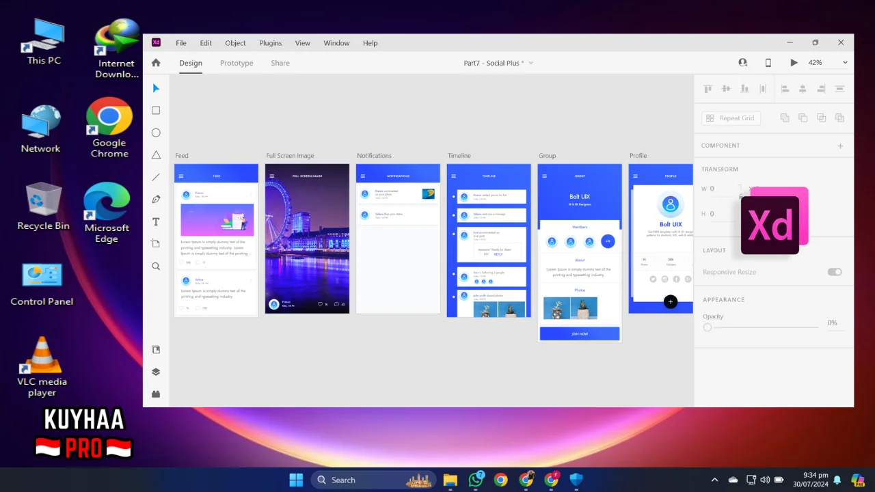The height and width of the screenshot is (492, 875).
Task: Select the Pen tool
Action: tap(156, 200)
